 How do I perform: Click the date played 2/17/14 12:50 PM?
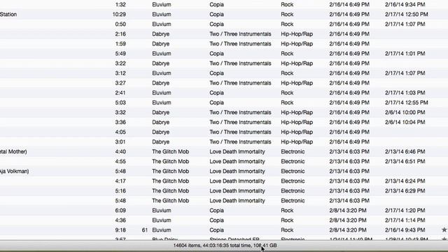pos(406,14)
